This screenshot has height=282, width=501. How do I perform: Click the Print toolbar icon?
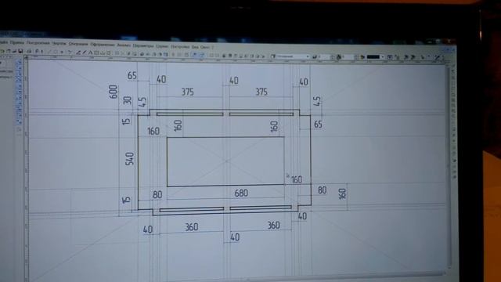[29, 52]
